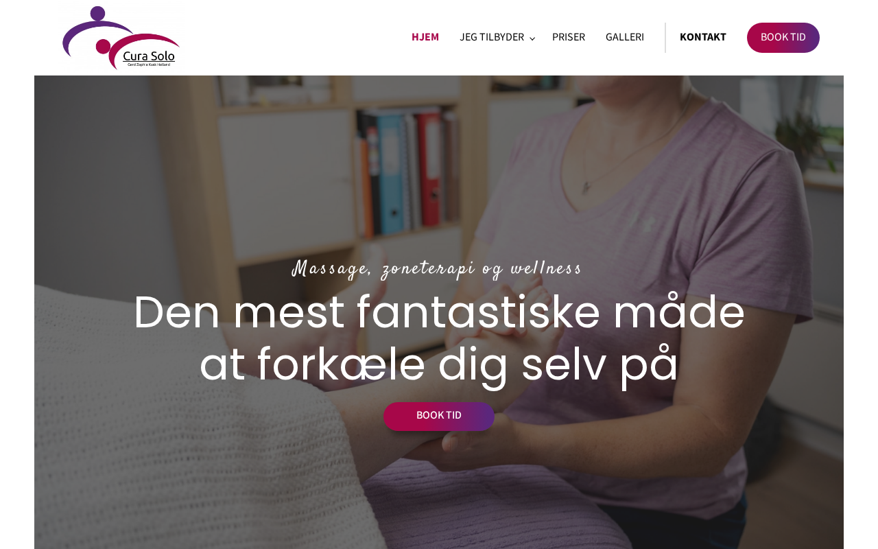Click BOOK TID in the header

(x=783, y=38)
